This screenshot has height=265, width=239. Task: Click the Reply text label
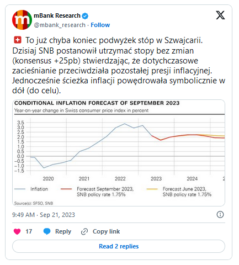tap(63, 231)
